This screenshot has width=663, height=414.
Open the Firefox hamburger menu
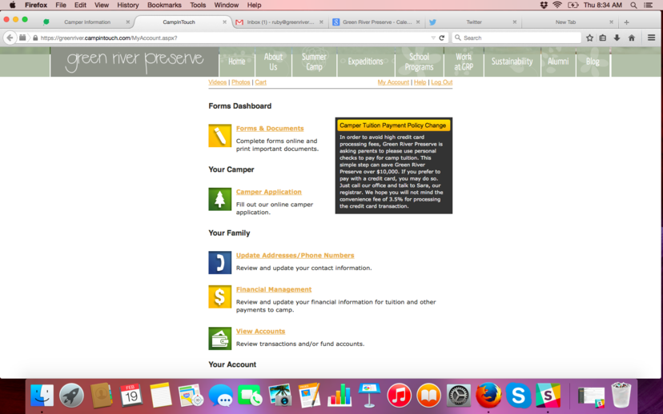(x=651, y=38)
